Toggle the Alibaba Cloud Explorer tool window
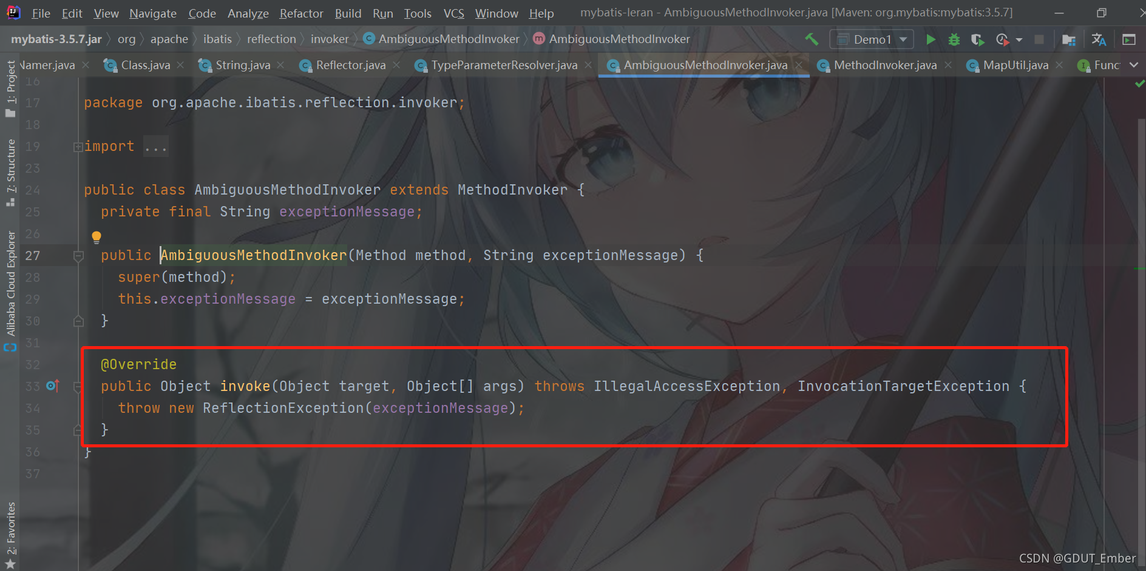Viewport: 1146px width, 571px height. (10, 291)
